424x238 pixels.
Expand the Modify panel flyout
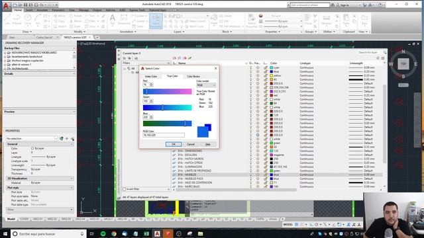coord(79,32)
